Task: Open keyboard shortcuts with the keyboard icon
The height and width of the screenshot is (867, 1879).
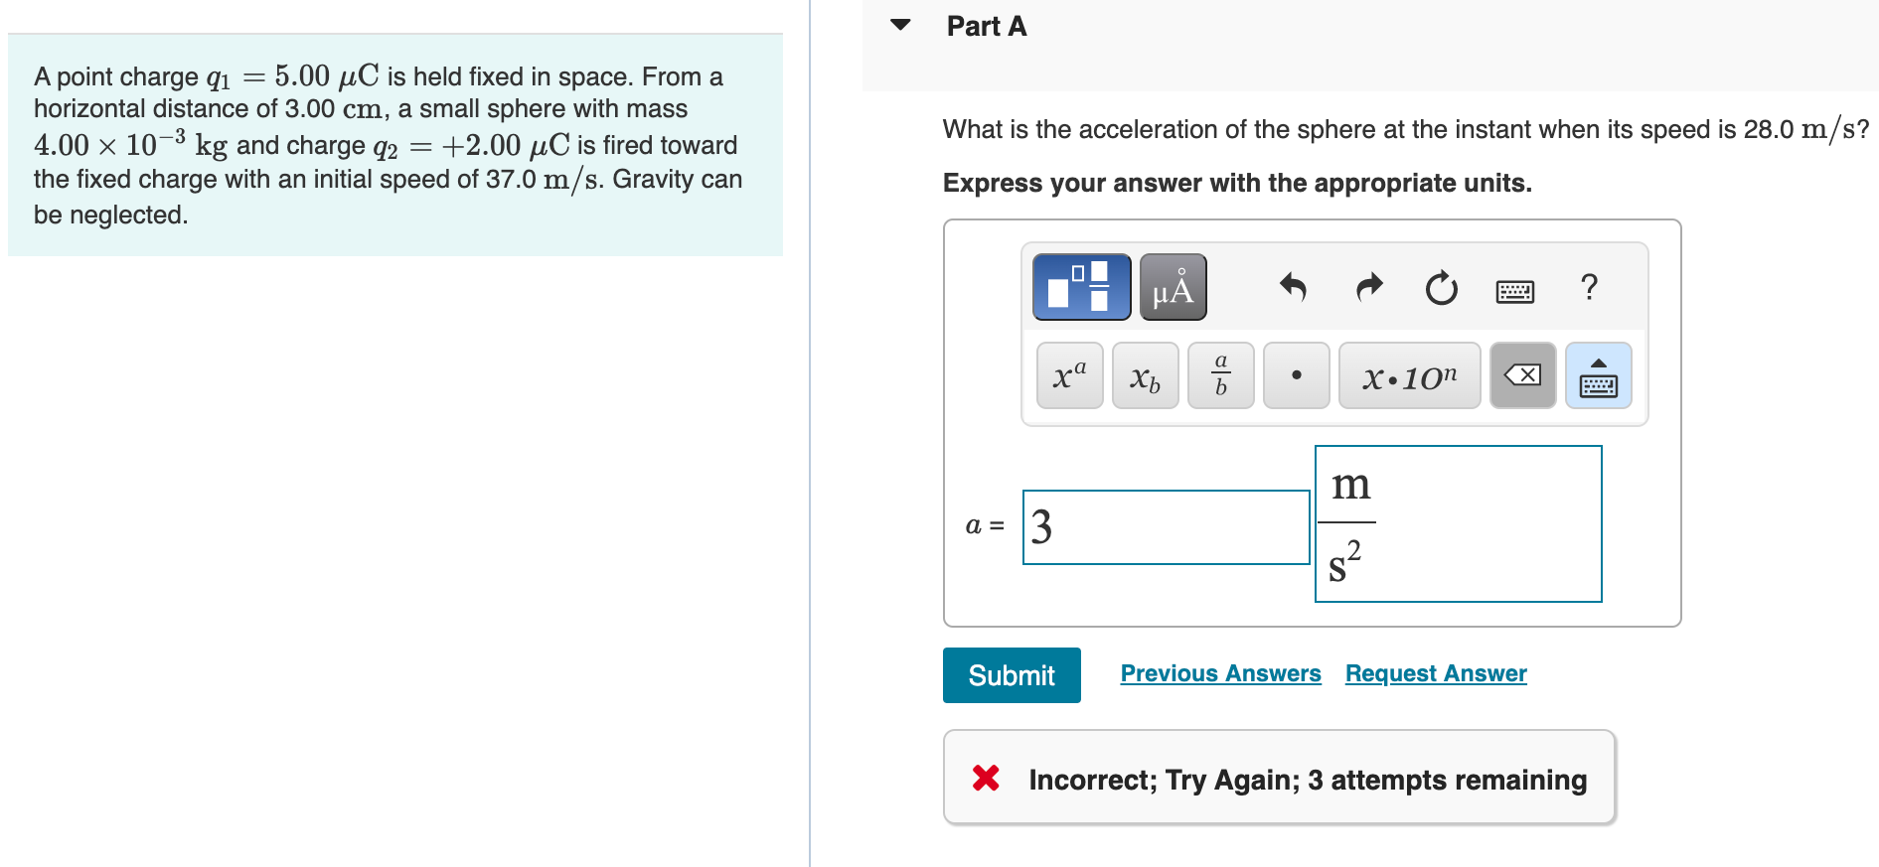Action: pyautogui.click(x=1514, y=290)
